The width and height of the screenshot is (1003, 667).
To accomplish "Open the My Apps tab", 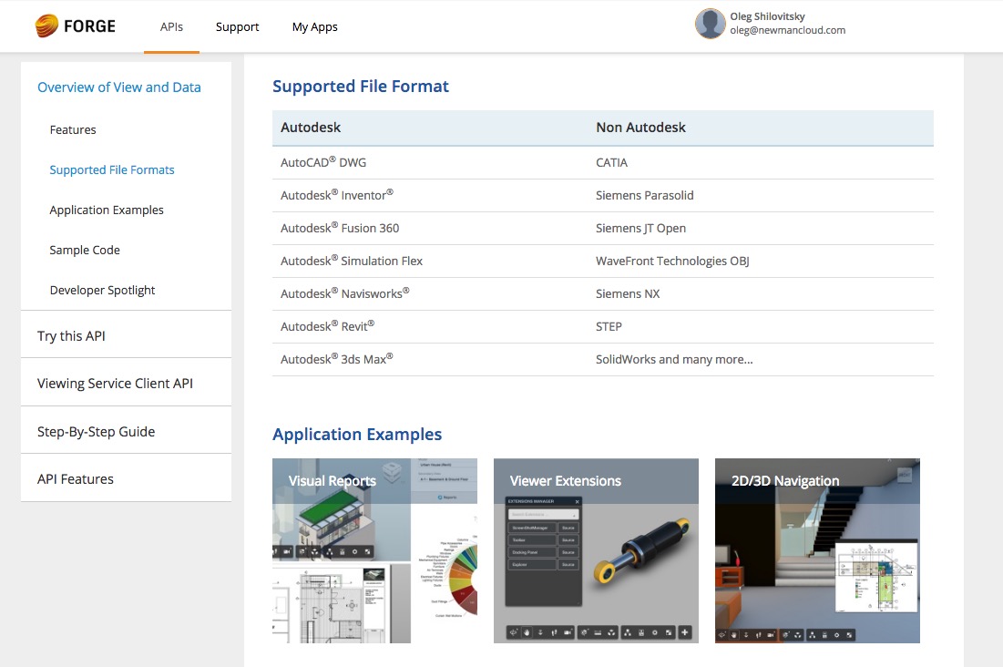I will 314,26.
